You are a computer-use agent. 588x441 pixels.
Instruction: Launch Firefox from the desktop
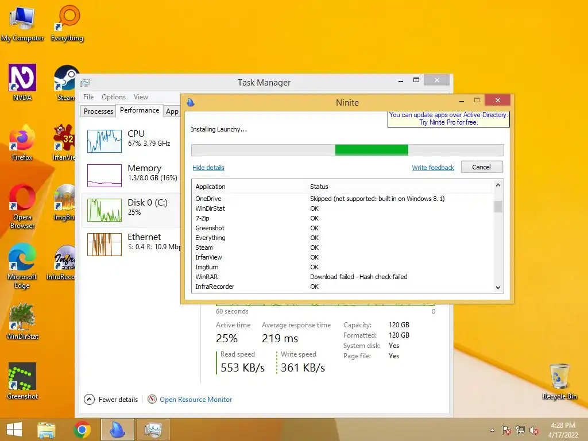22,142
